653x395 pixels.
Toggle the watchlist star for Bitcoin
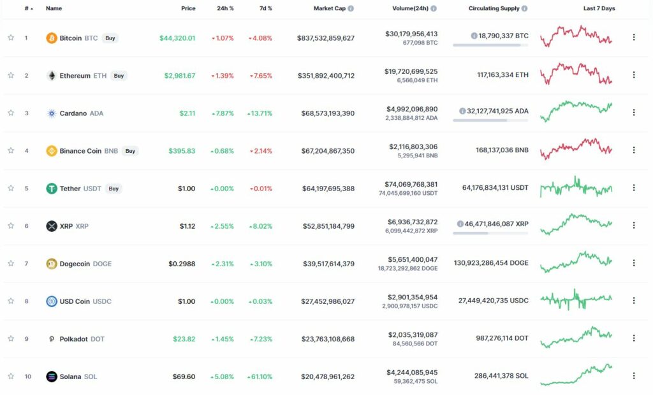11,38
